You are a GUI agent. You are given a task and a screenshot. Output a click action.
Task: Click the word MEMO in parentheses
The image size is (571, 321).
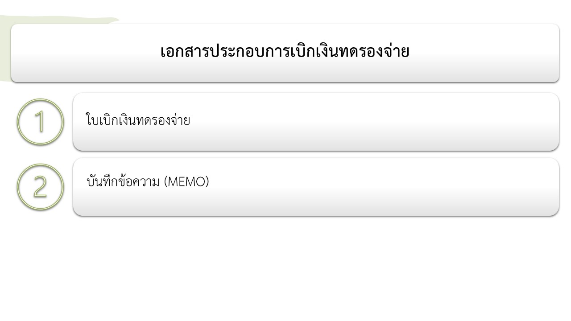point(186,182)
